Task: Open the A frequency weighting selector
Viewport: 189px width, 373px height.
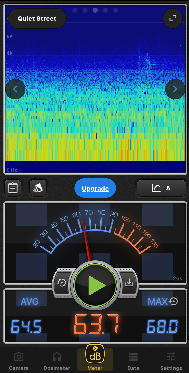Action: (162, 188)
